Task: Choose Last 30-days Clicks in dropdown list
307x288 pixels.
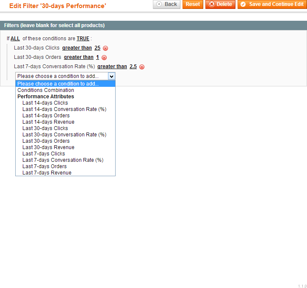Action: coord(65,128)
